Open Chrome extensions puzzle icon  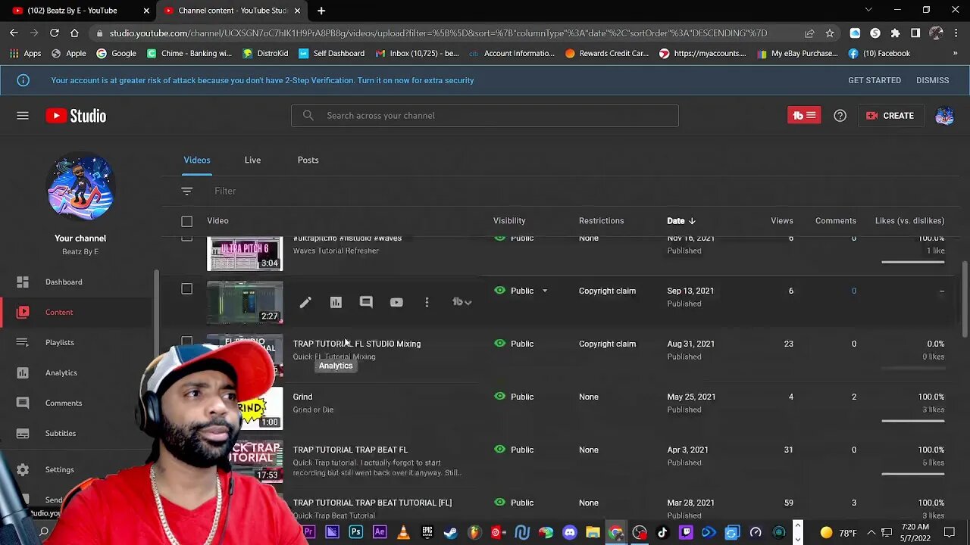point(895,33)
